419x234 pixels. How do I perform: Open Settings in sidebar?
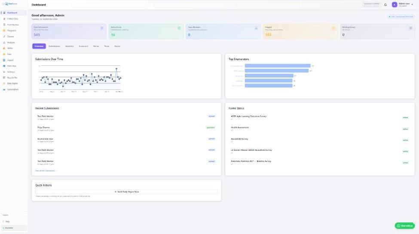pyautogui.click(x=13, y=72)
